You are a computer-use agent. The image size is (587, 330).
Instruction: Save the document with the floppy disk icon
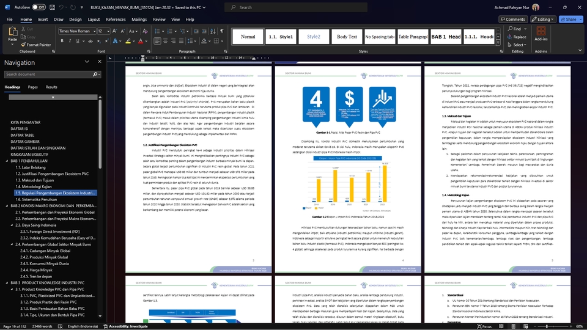click(52, 7)
